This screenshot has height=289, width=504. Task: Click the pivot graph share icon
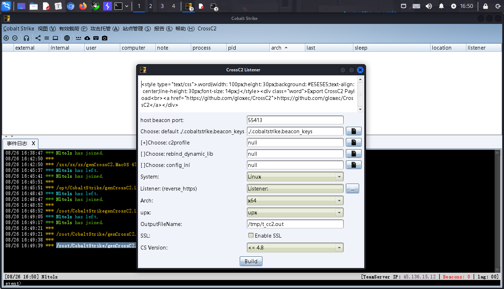(38, 38)
